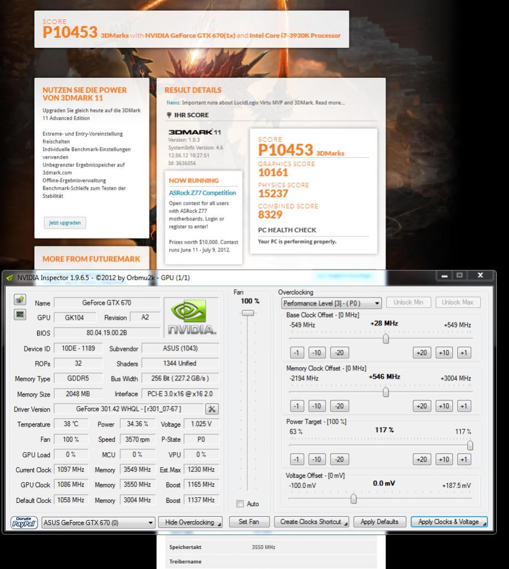Decrease Power Target by 20

click(x=340, y=459)
